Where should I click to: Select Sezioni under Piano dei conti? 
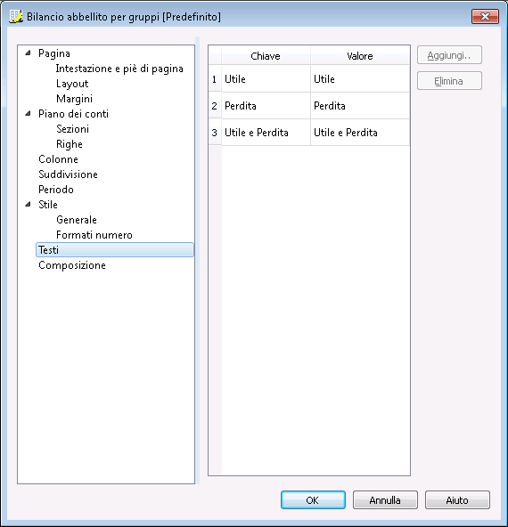coord(72,129)
